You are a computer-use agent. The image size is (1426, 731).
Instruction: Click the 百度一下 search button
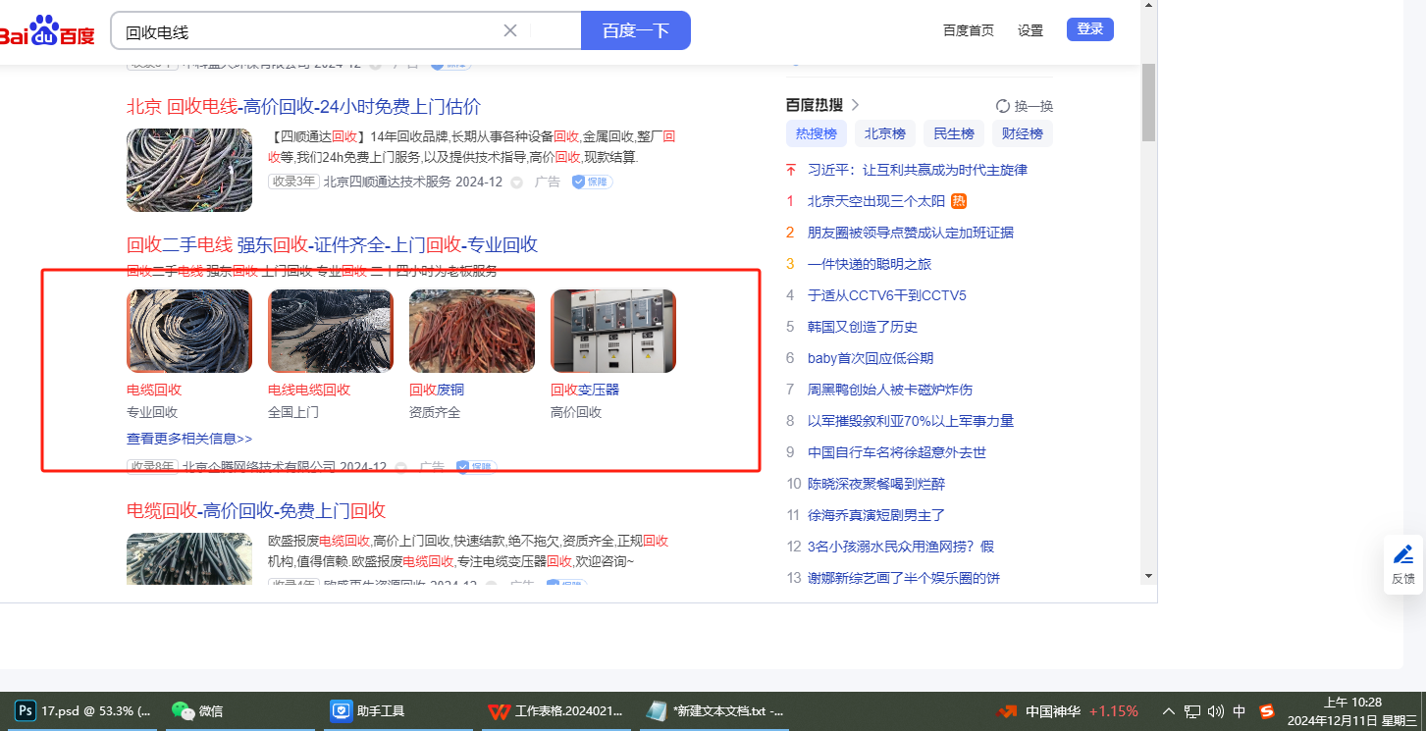click(636, 30)
